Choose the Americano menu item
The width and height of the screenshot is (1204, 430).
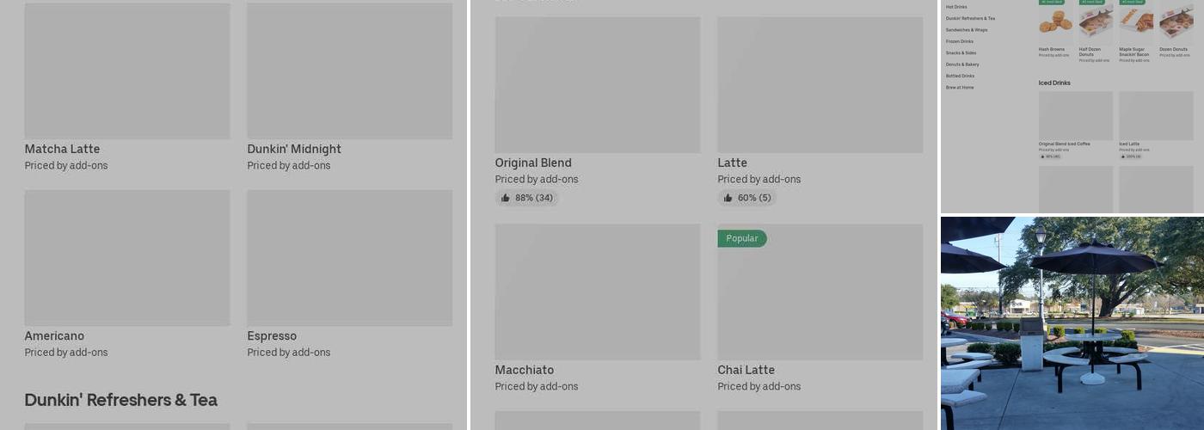(x=127, y=258)
